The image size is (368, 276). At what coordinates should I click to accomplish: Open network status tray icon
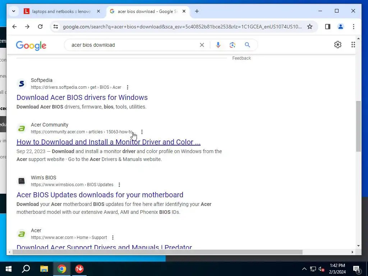(x=313, y=269)
